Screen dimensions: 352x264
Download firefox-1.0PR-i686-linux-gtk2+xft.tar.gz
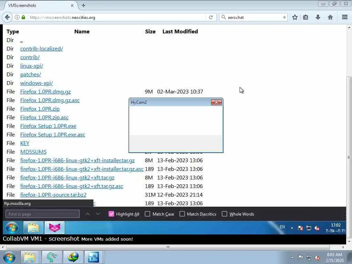pos(67,178)
